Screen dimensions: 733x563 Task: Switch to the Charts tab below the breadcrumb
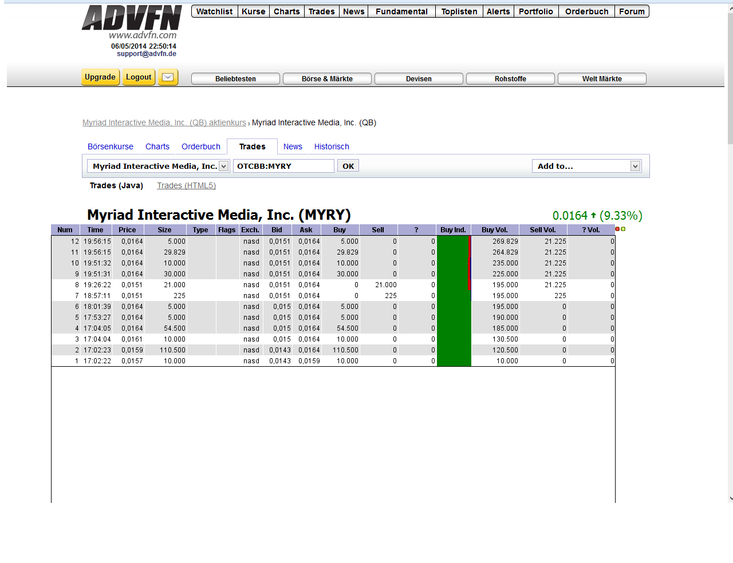[157, 146]
